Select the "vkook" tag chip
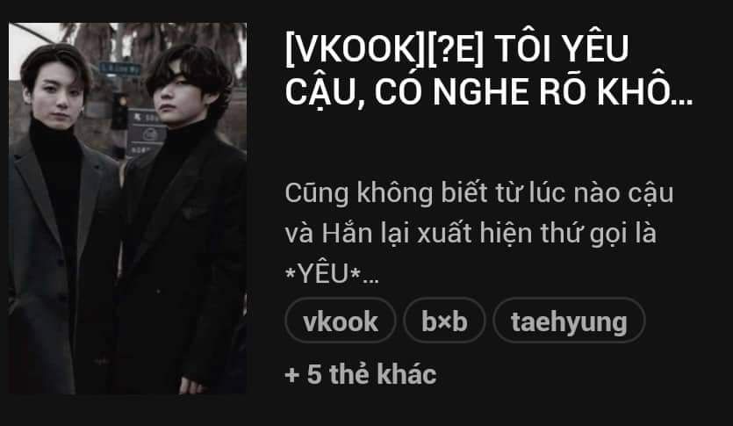733x426 pixels. tap(341, 321)
